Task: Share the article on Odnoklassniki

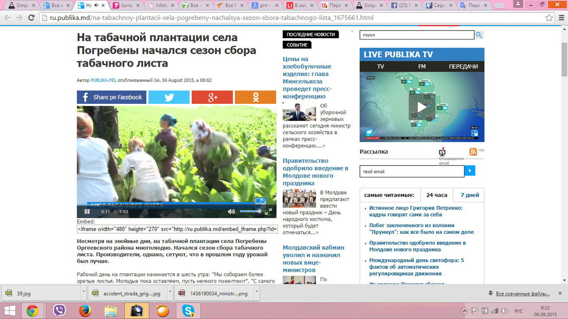Action: point(255,97)
